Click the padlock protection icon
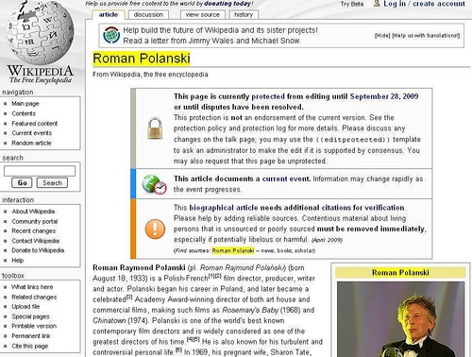Screen dimensions: 472x357 (155, 128)
